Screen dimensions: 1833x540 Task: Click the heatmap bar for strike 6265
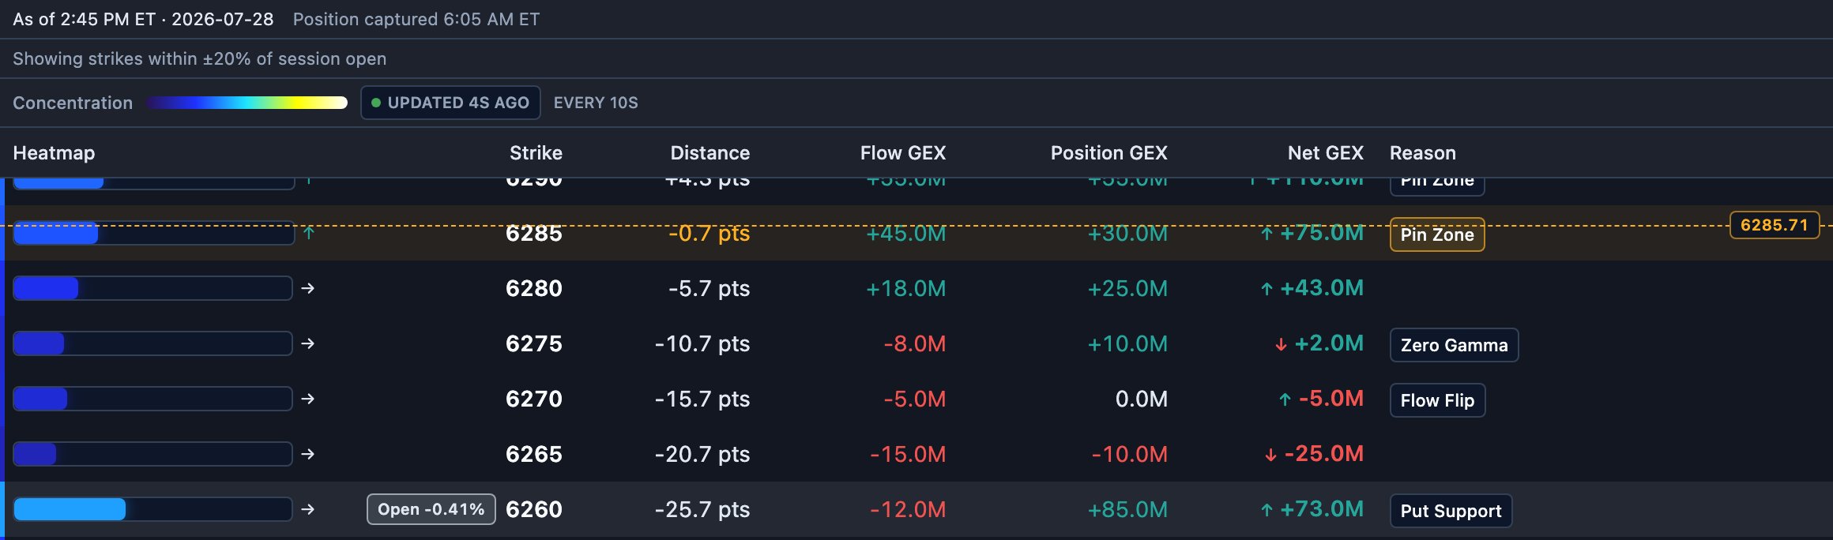[152, 454]
